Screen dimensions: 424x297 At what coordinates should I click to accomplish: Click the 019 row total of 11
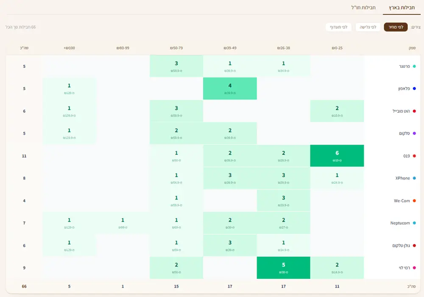pos(24,156)
